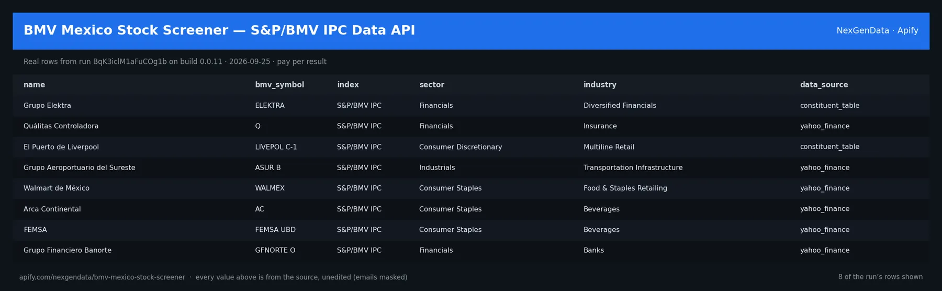
Task: Click 'Consumer Staples' in the Walmart row
Action: (x=450, y=188)
